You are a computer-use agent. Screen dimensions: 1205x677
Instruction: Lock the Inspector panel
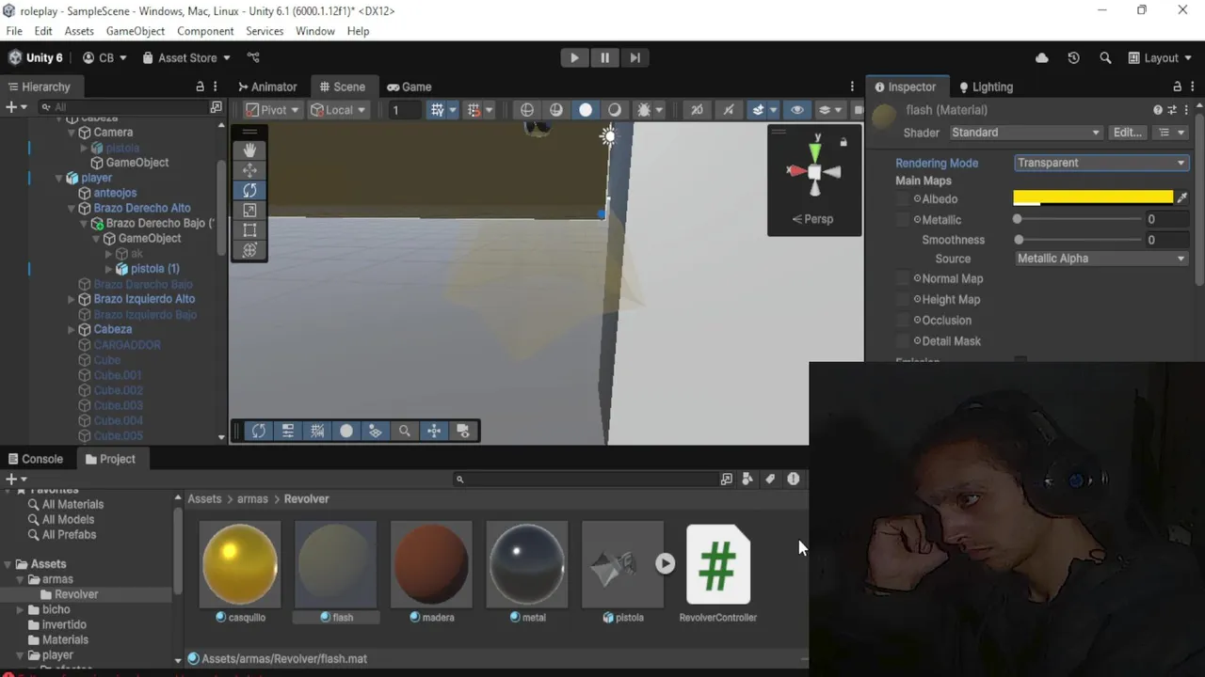[1177, 87]
